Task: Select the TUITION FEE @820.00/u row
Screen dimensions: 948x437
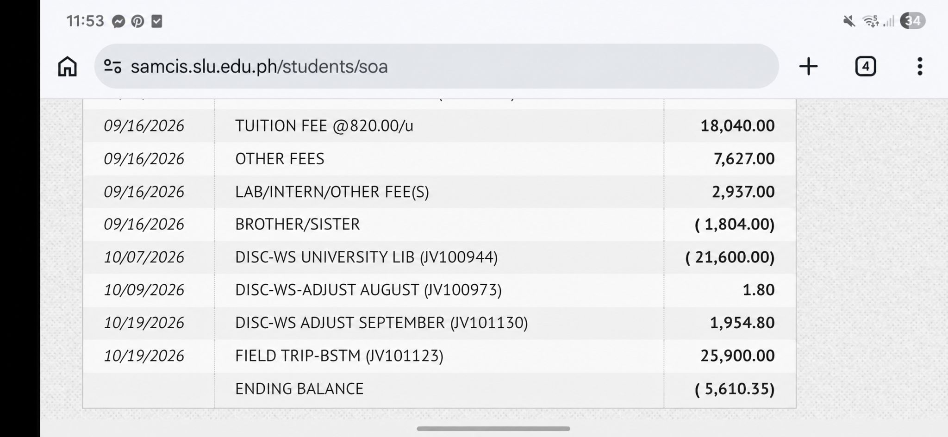Action: (x=439, y=125)
